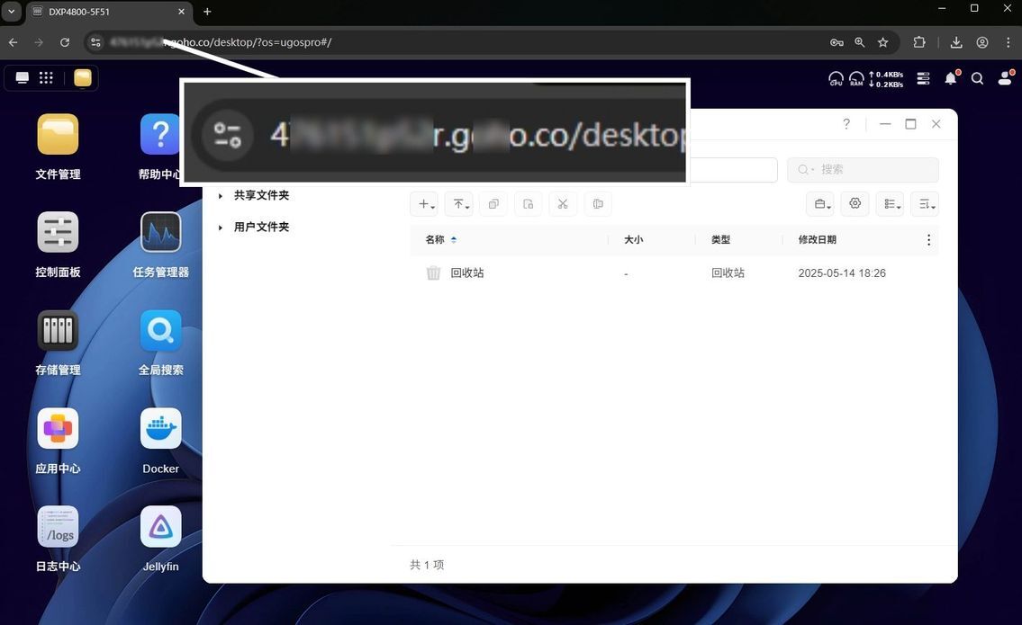Image resolution: width=1022 pixels, height=625 pixels.
Task: Open 日志中心 logs center icon
Action: click(x=58, y=527)
